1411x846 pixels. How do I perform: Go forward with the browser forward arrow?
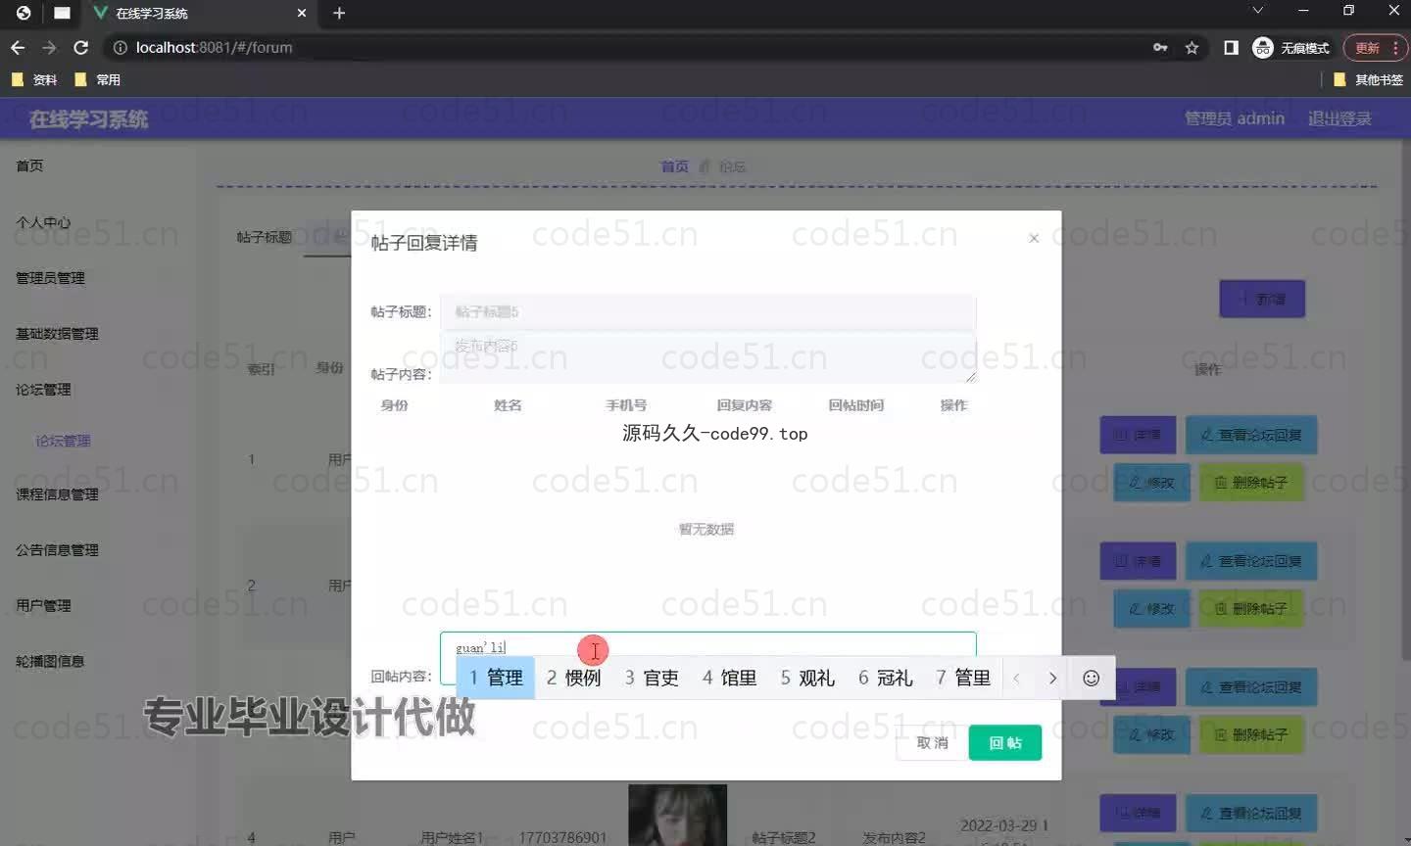[x=49, y=47]
